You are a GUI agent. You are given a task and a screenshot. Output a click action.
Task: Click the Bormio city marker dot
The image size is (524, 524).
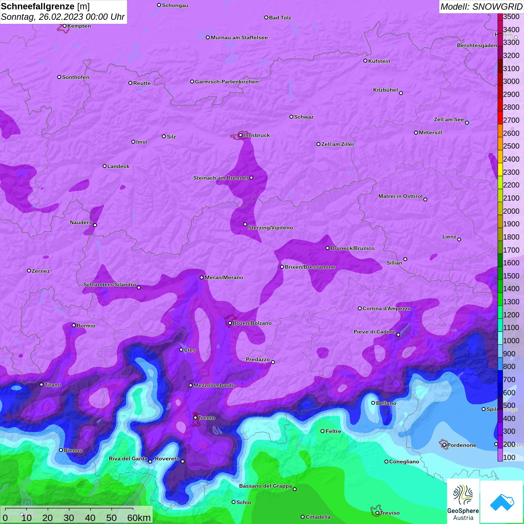click(x=74, y=325)
